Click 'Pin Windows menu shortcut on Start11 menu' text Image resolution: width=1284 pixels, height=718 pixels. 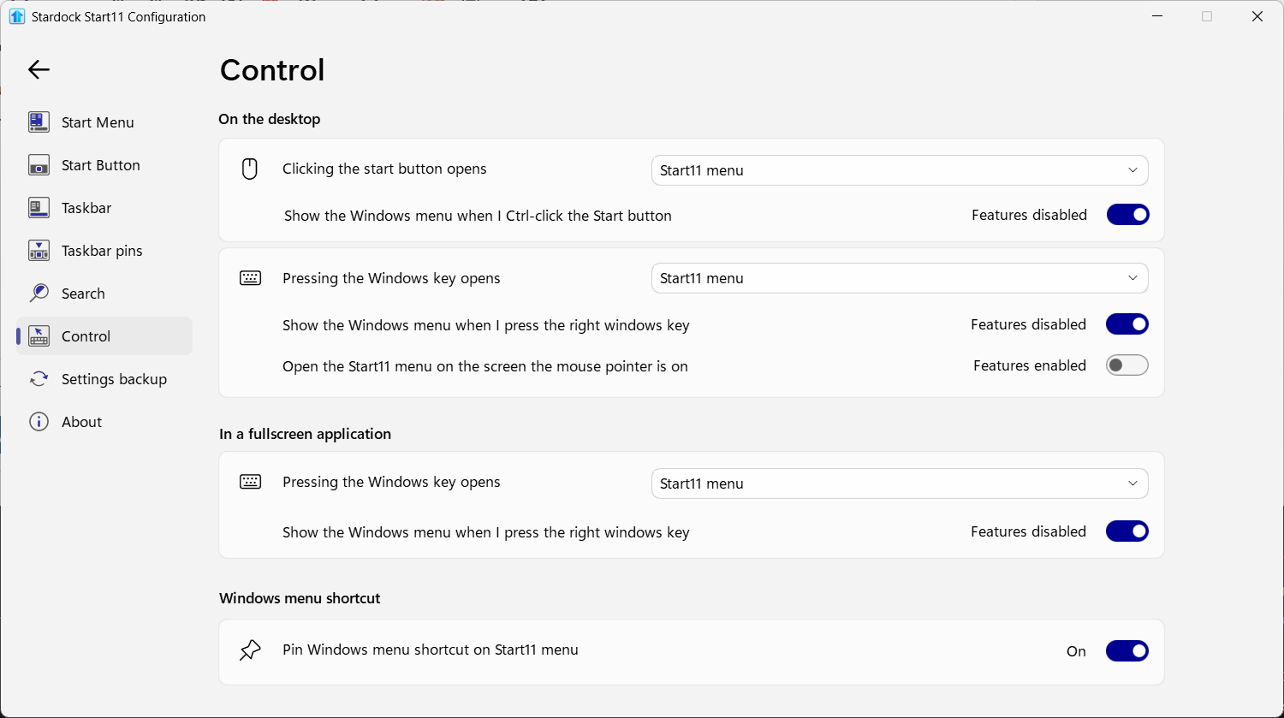431,650
